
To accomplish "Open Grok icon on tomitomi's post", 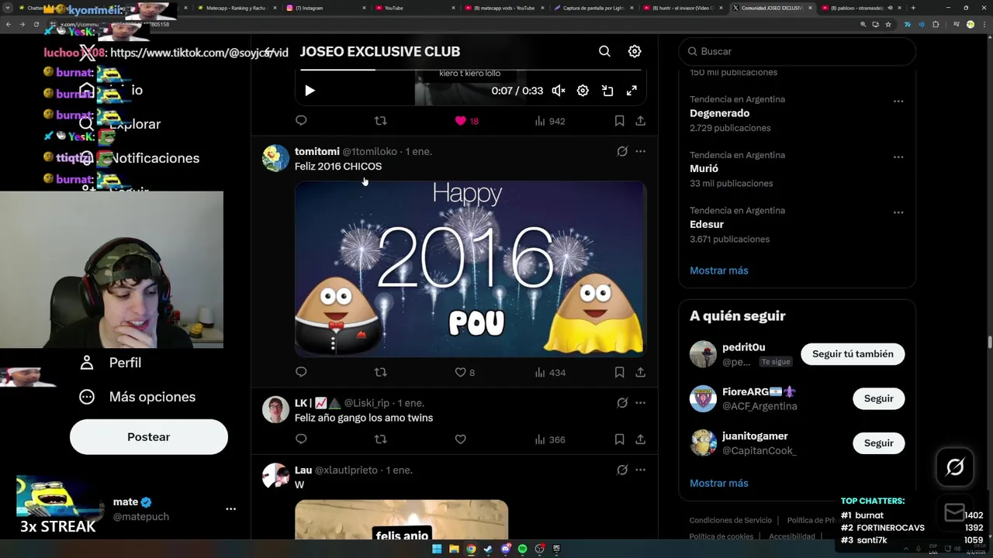I will tap(622, 151).
